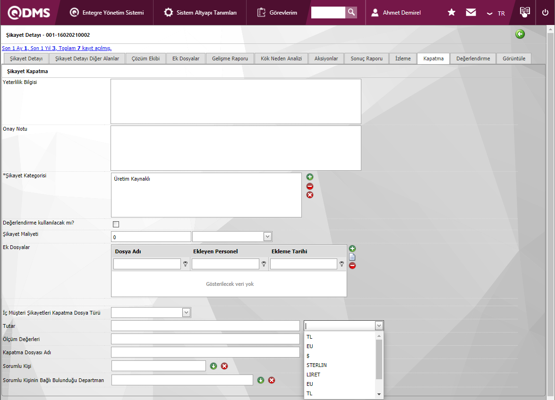Open the Görevlerim menu

tap(277, 13)
